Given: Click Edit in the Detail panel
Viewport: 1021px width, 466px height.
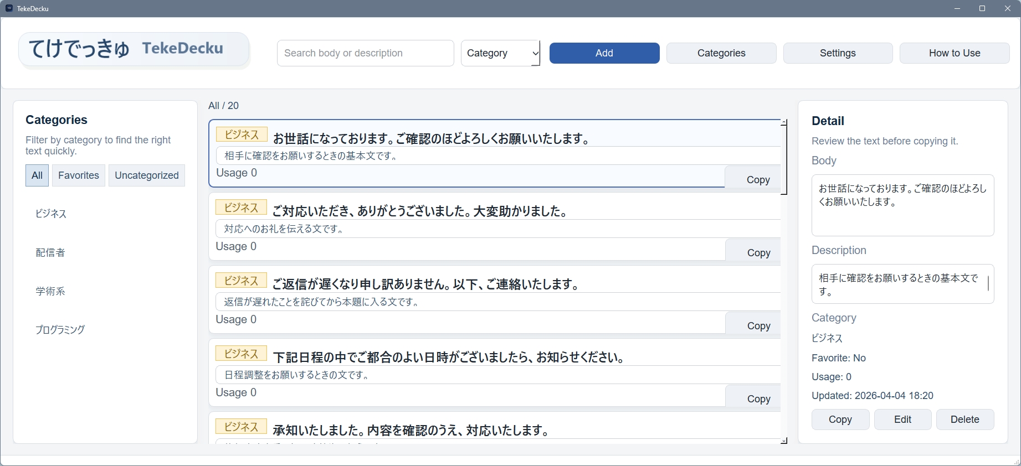Looking at the screenshot, I should click(902, 420).
